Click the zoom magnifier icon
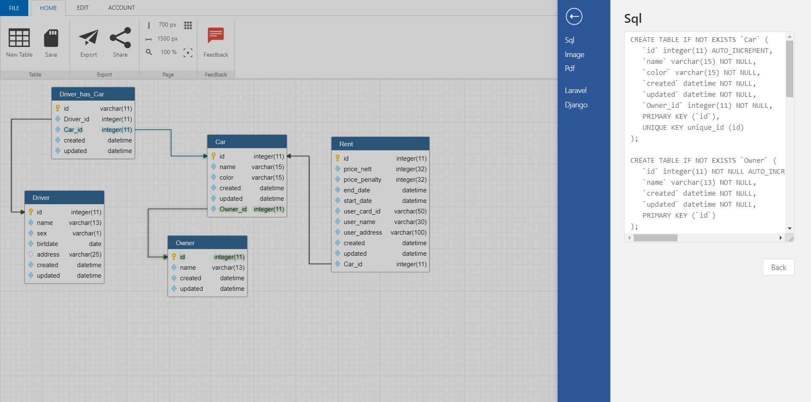 point(149,52)
